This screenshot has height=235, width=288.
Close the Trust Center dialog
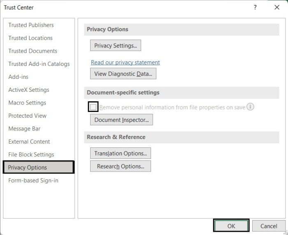pyautogui.click(x=277, y=7)
